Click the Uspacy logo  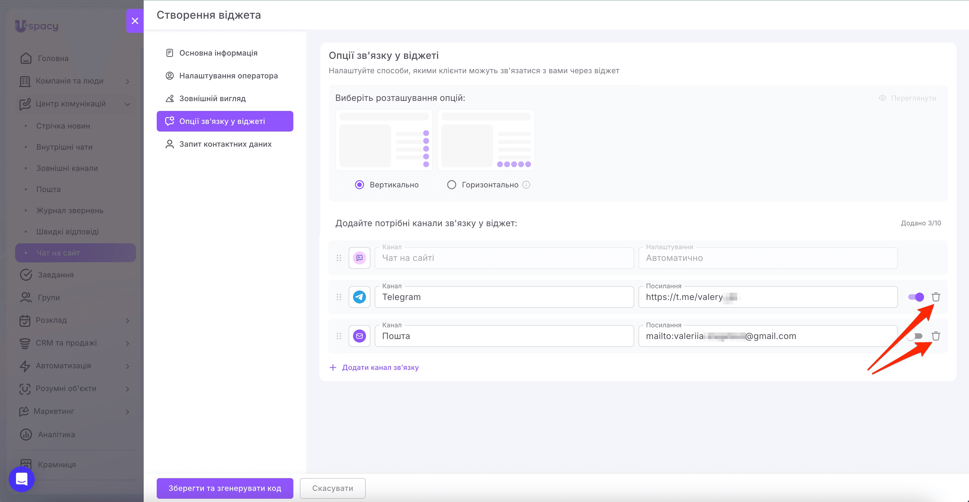tap(37, 25)
